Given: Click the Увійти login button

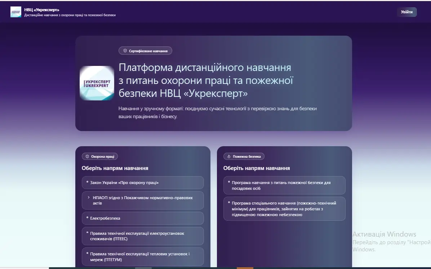Looking at the screenshot, I should point(406,12).
